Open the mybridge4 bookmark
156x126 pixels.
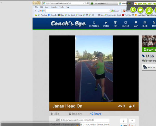(x=140, y=15)
